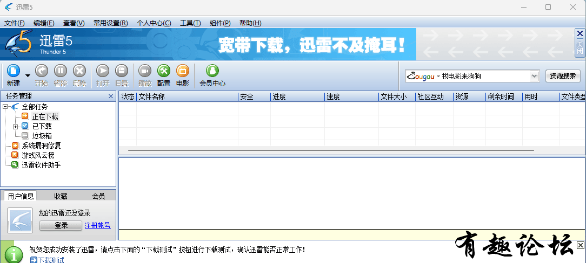This screenshot has height=263, width=586.
Task: Sort by the 文件名称 column header
Action: click(187, 97)
